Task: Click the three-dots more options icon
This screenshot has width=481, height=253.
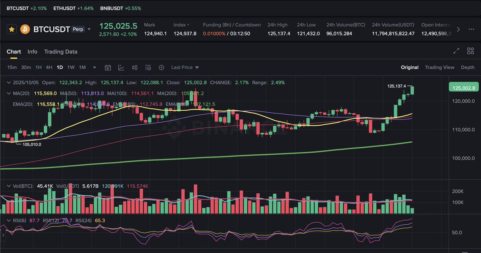Action: pyautogui.click(x=471, y=29)
